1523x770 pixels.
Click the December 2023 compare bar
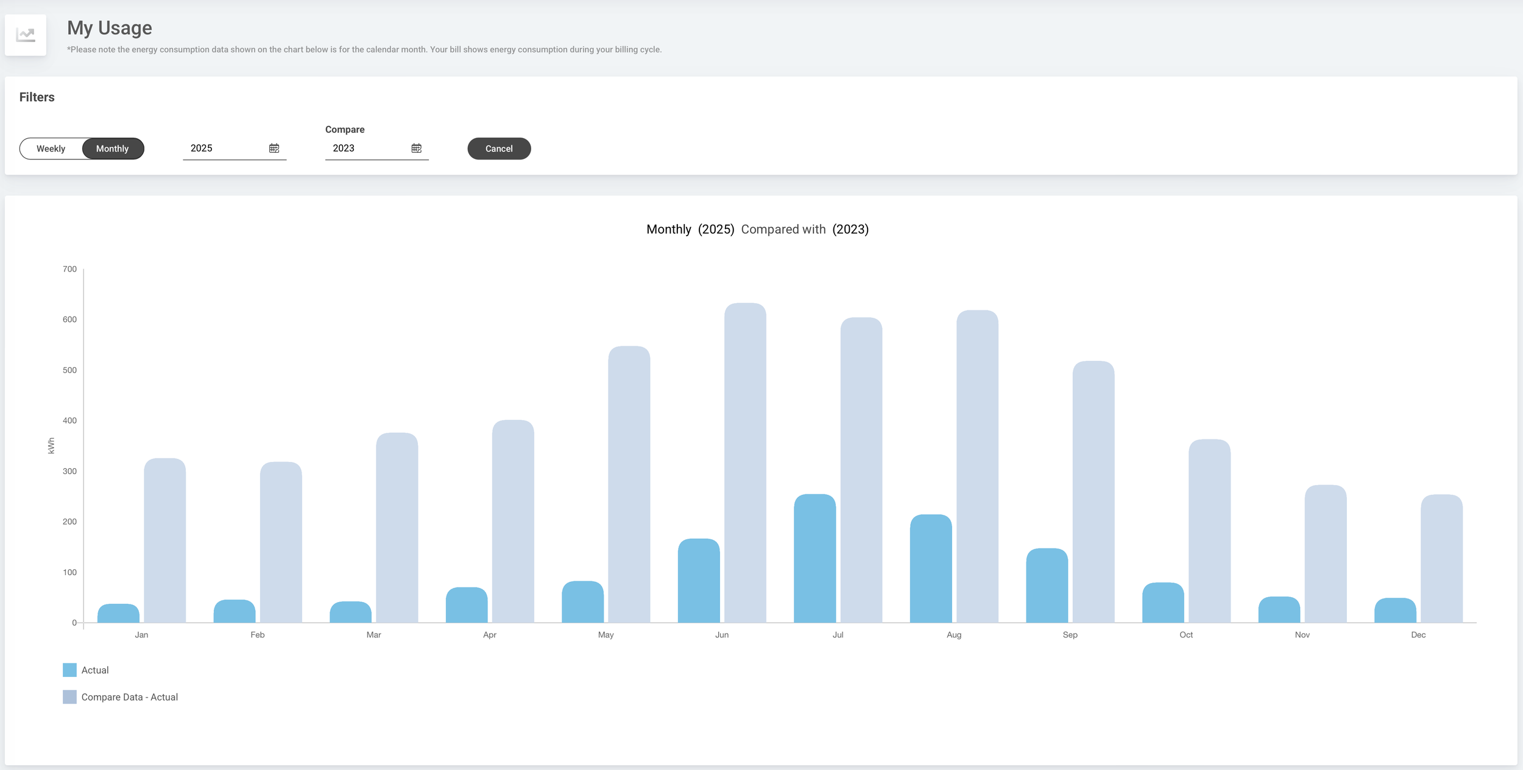(1441, 559)
